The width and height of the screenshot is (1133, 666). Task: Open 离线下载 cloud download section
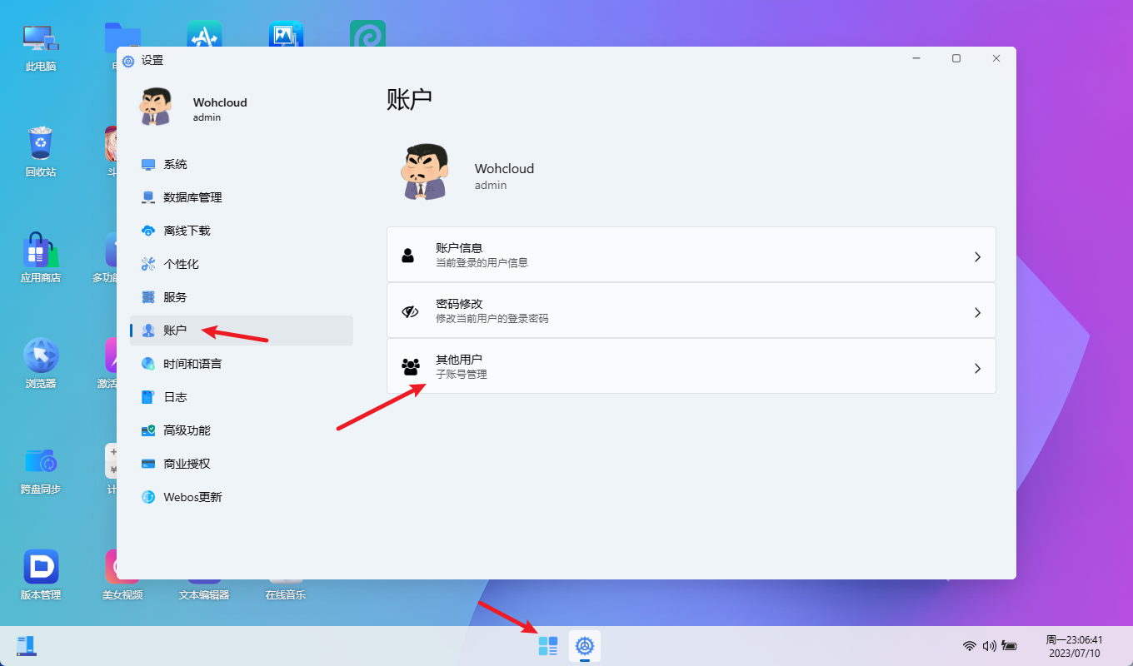point(187,231)
